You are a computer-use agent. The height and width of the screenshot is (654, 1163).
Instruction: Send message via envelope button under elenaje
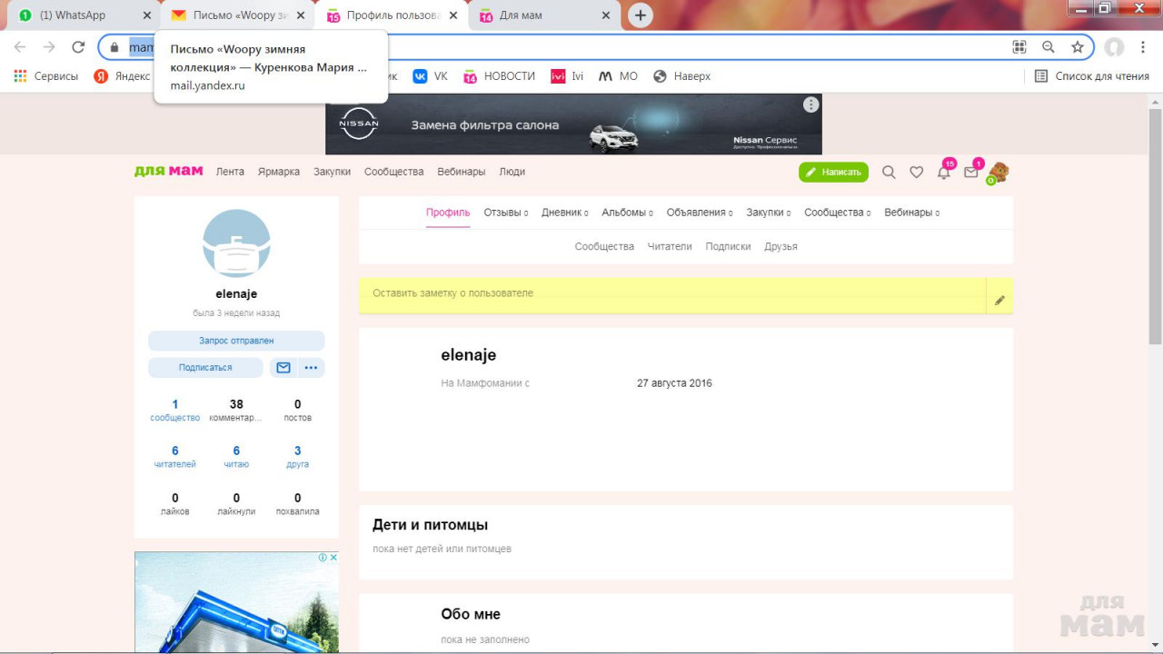[283, 368]
